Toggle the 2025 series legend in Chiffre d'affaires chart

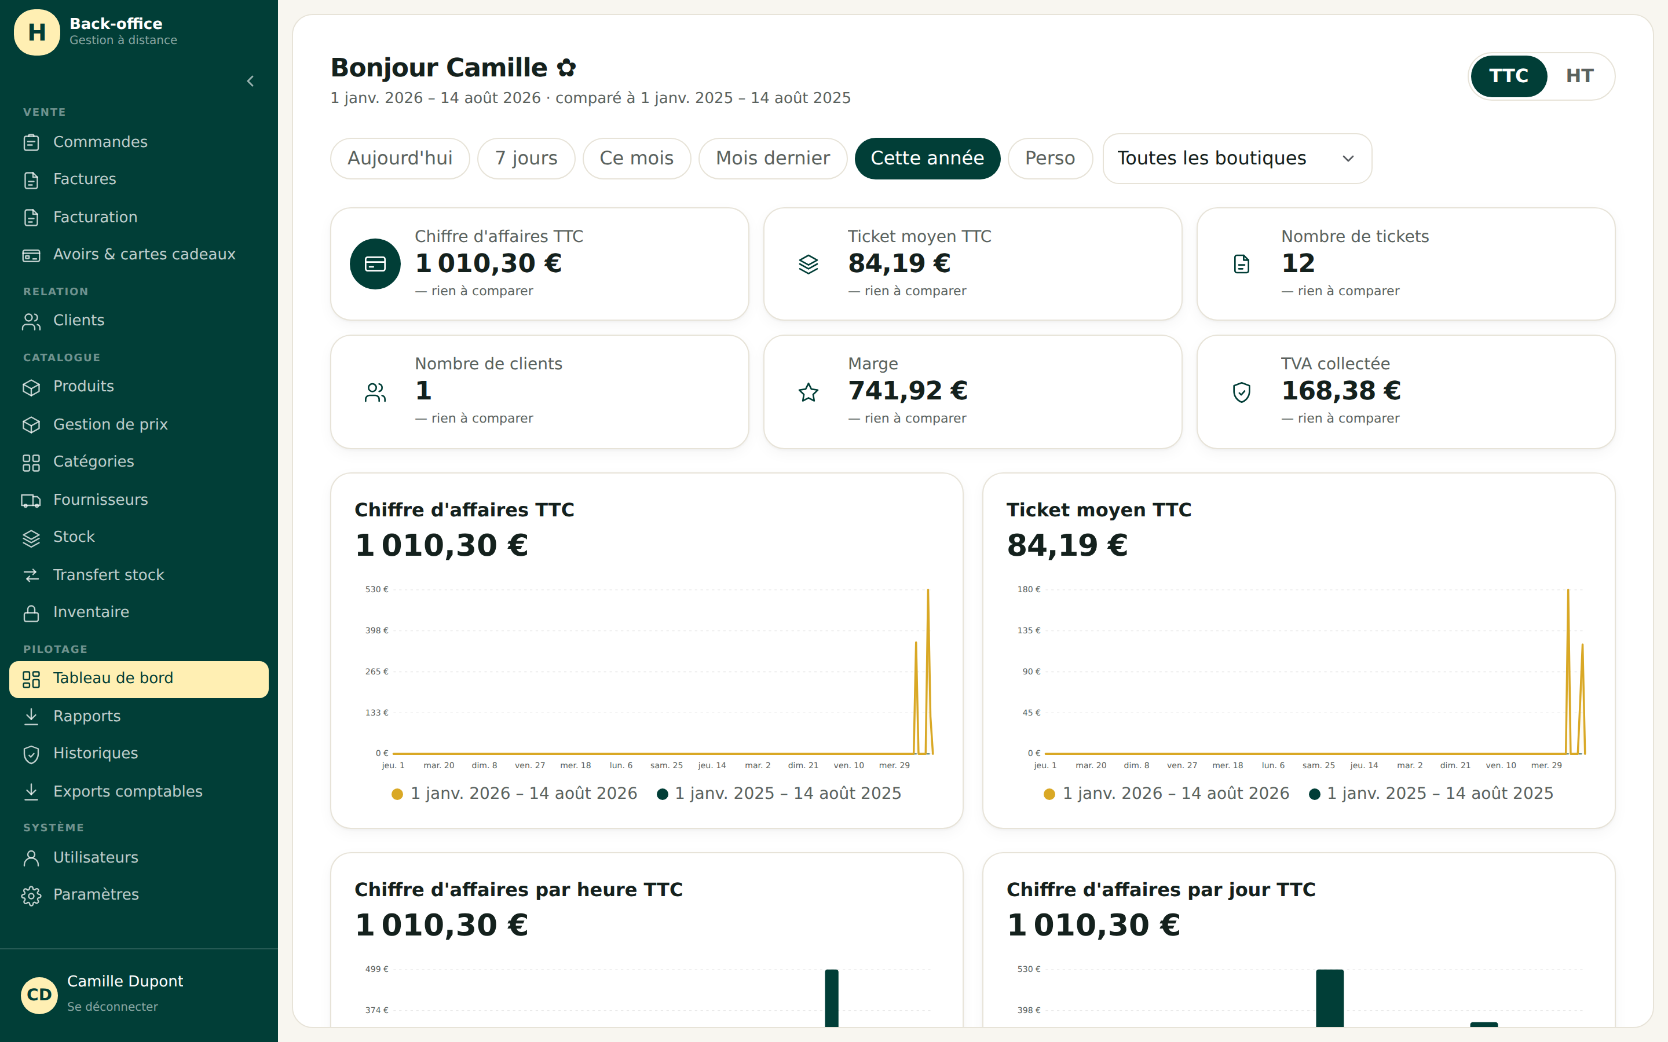[779, 794]
